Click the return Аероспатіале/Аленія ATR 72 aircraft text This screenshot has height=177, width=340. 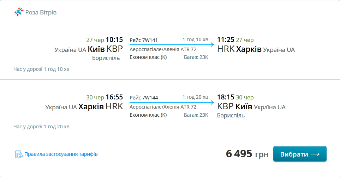(x=163, y=107)
